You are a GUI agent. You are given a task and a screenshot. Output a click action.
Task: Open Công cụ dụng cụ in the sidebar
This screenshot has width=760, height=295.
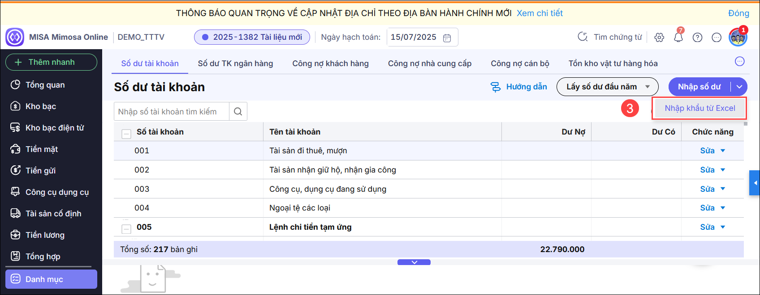tap(51, 192)
